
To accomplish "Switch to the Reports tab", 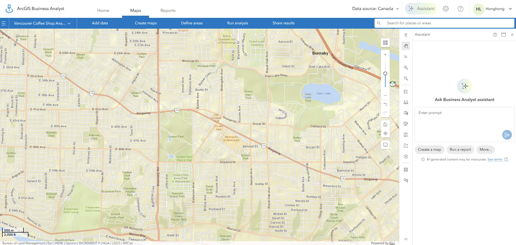I will [168, 10].
